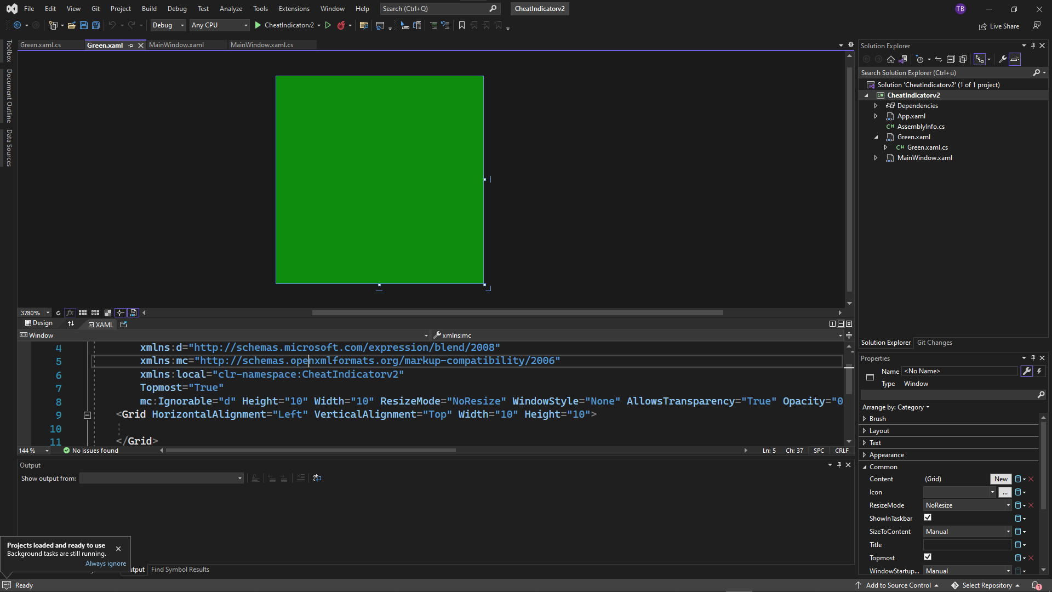Click Solution Explorer Home icon

click(891, 59)
